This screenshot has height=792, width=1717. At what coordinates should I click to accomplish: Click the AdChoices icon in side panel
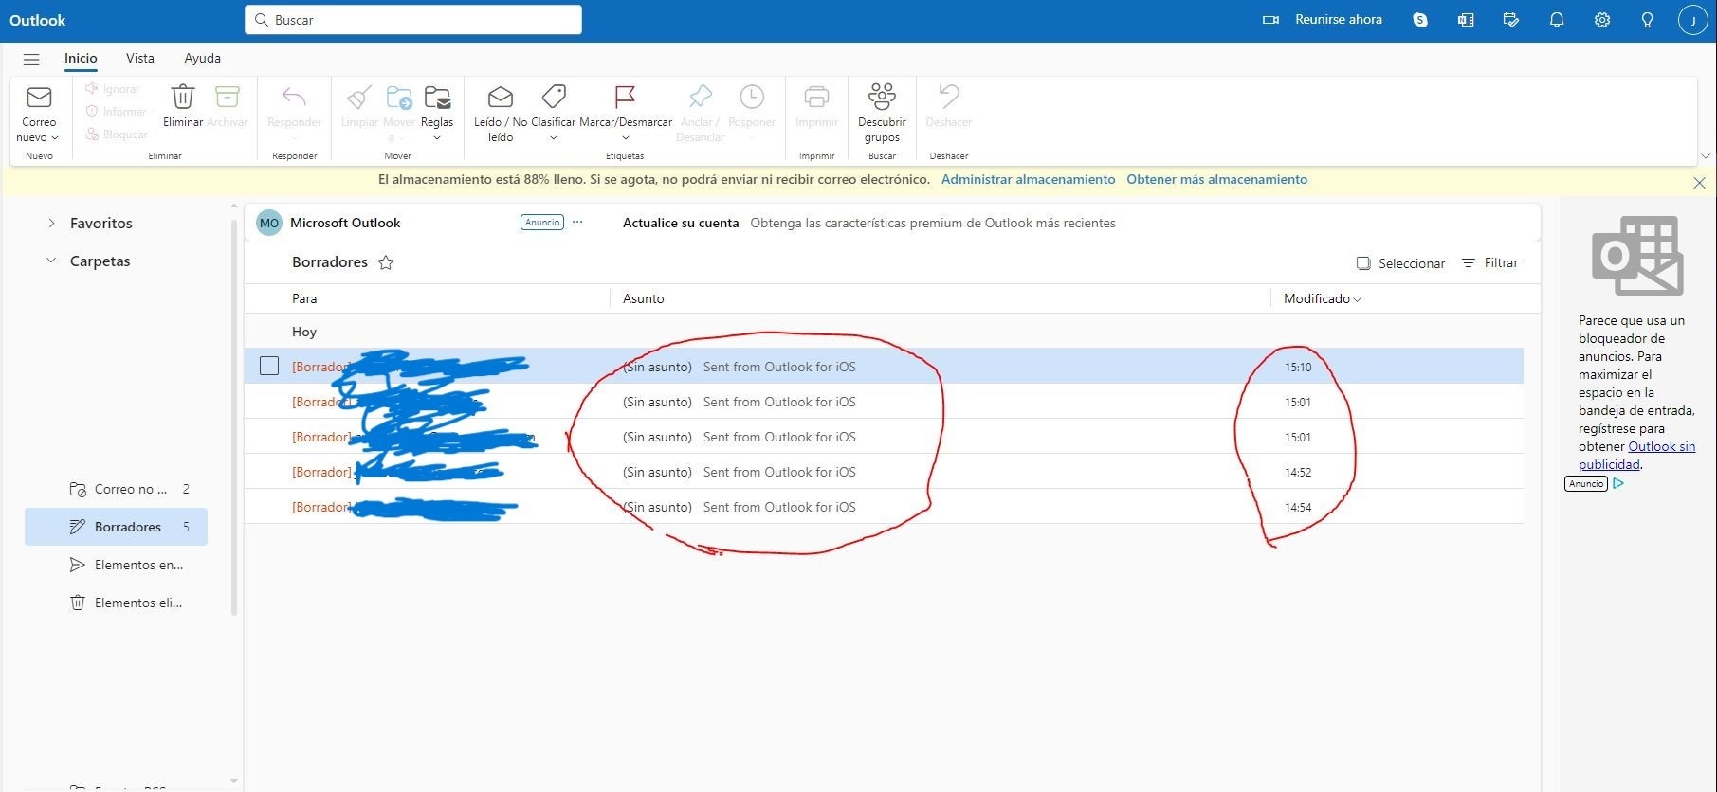point(1618,483)
